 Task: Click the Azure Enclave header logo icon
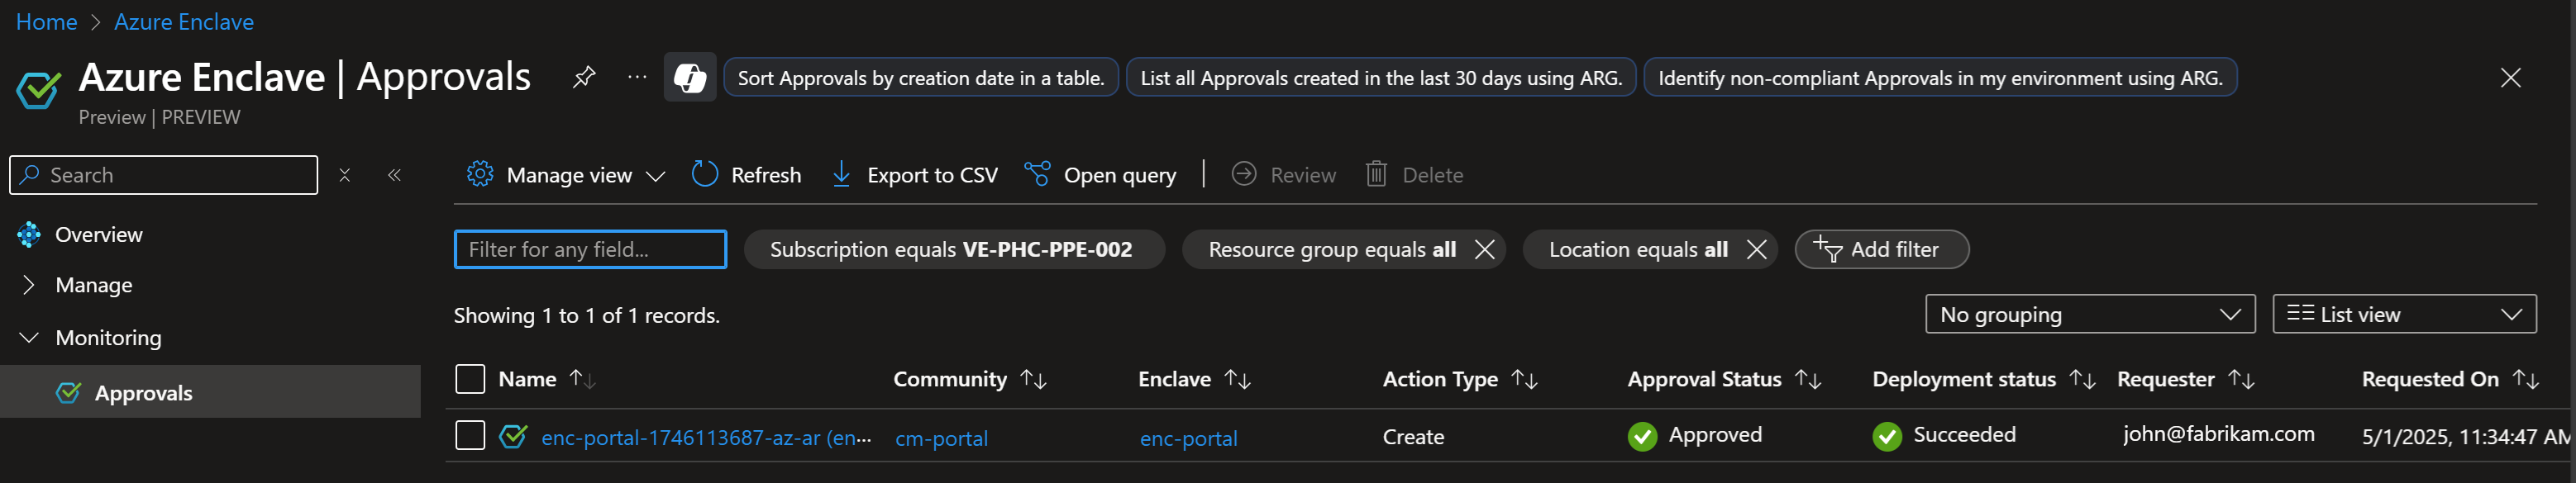coord(38,90)
